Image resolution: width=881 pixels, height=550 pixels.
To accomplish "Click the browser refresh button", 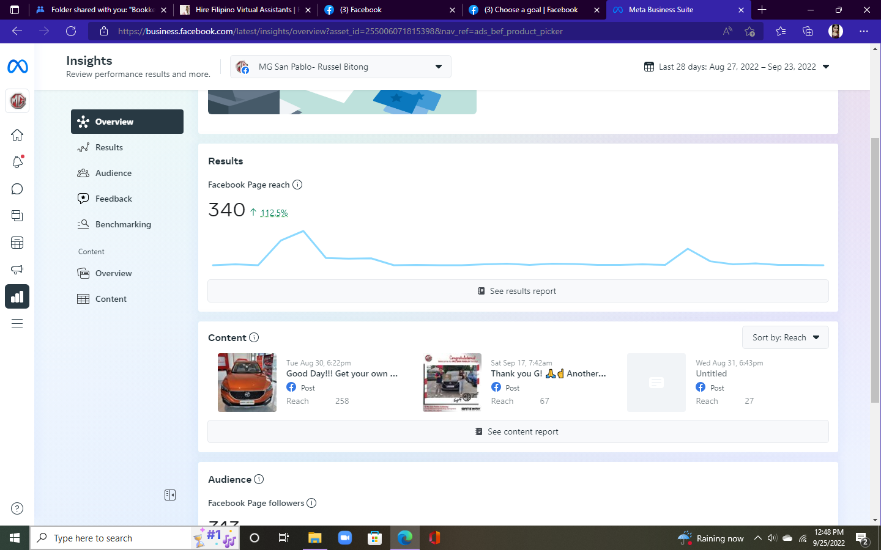I will (x=71, y=31).
